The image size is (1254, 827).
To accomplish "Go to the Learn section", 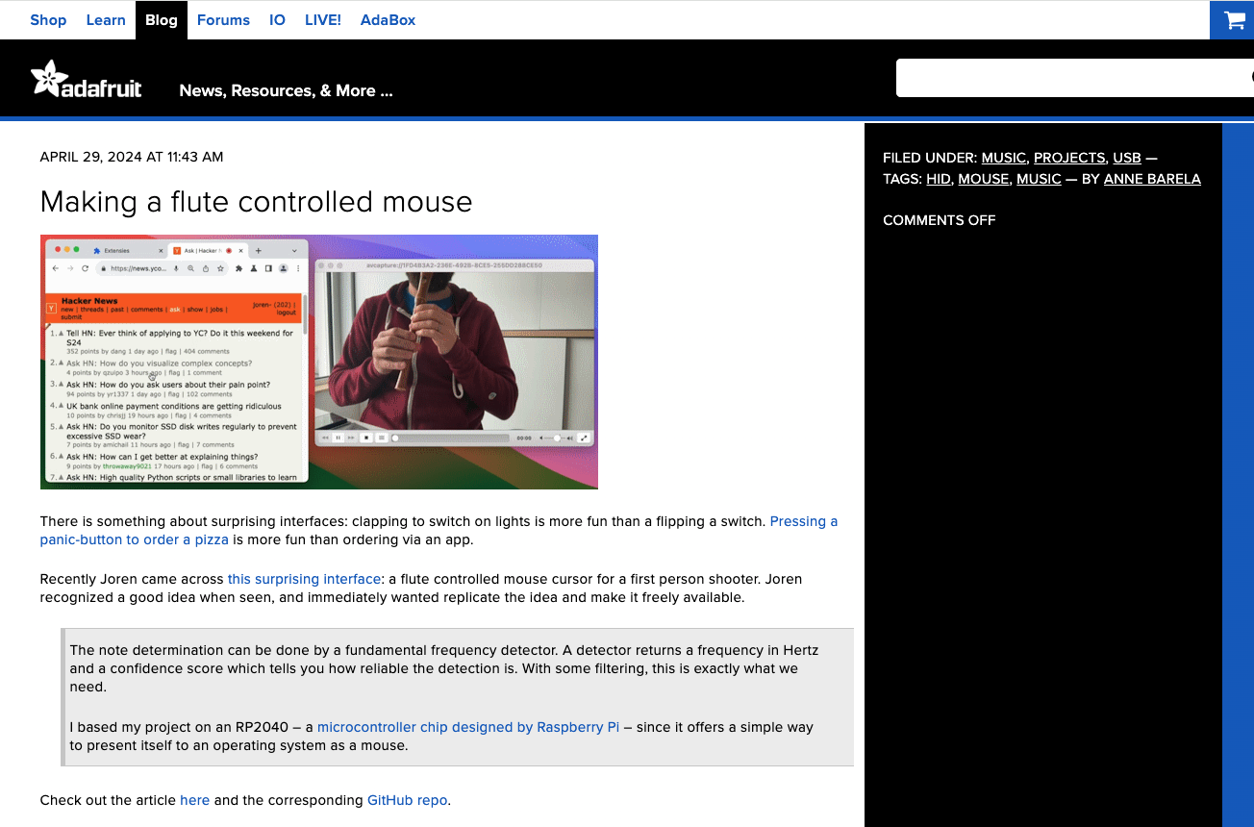I will pyautogui.click(x=106, y=20).
